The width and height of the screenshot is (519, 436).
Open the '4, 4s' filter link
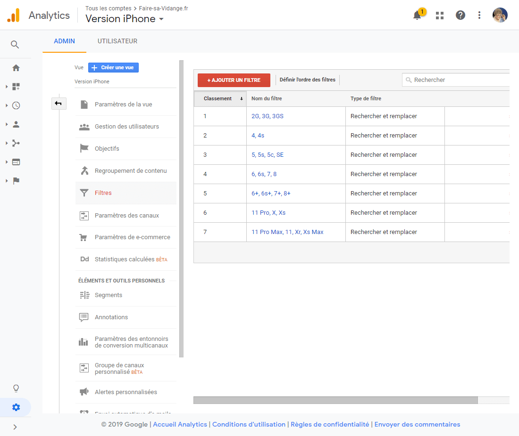pyautogui.click(x=258, y=136)
